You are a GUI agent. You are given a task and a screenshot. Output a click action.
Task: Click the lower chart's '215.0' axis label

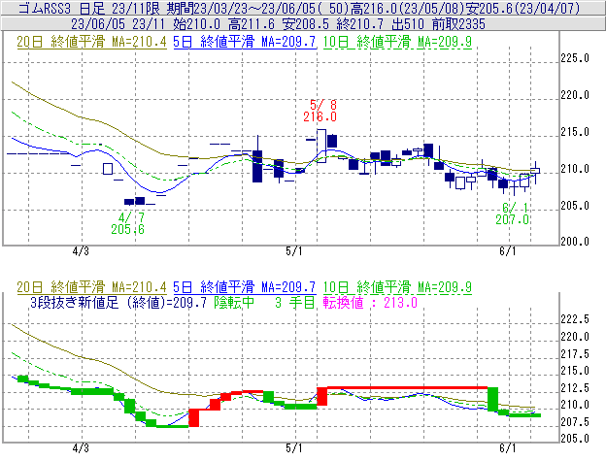coord(575,371)
